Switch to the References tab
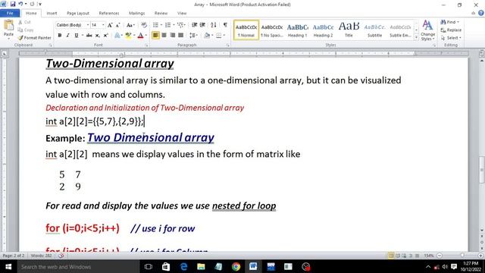 point(109,14)
